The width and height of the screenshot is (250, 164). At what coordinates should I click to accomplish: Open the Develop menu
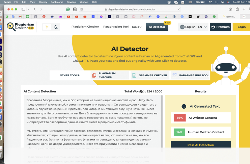71,2
